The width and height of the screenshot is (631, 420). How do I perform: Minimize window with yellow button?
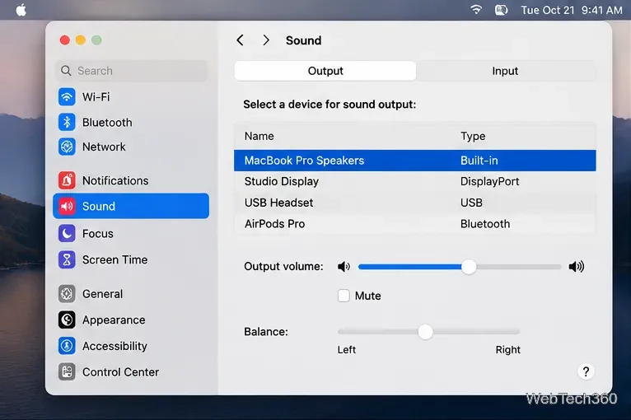(81, 40)
